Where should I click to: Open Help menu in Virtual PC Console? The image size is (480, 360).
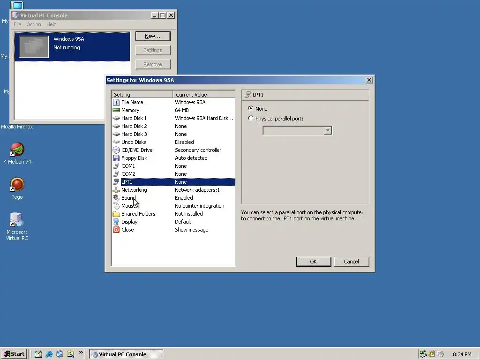tap(52, 24)
